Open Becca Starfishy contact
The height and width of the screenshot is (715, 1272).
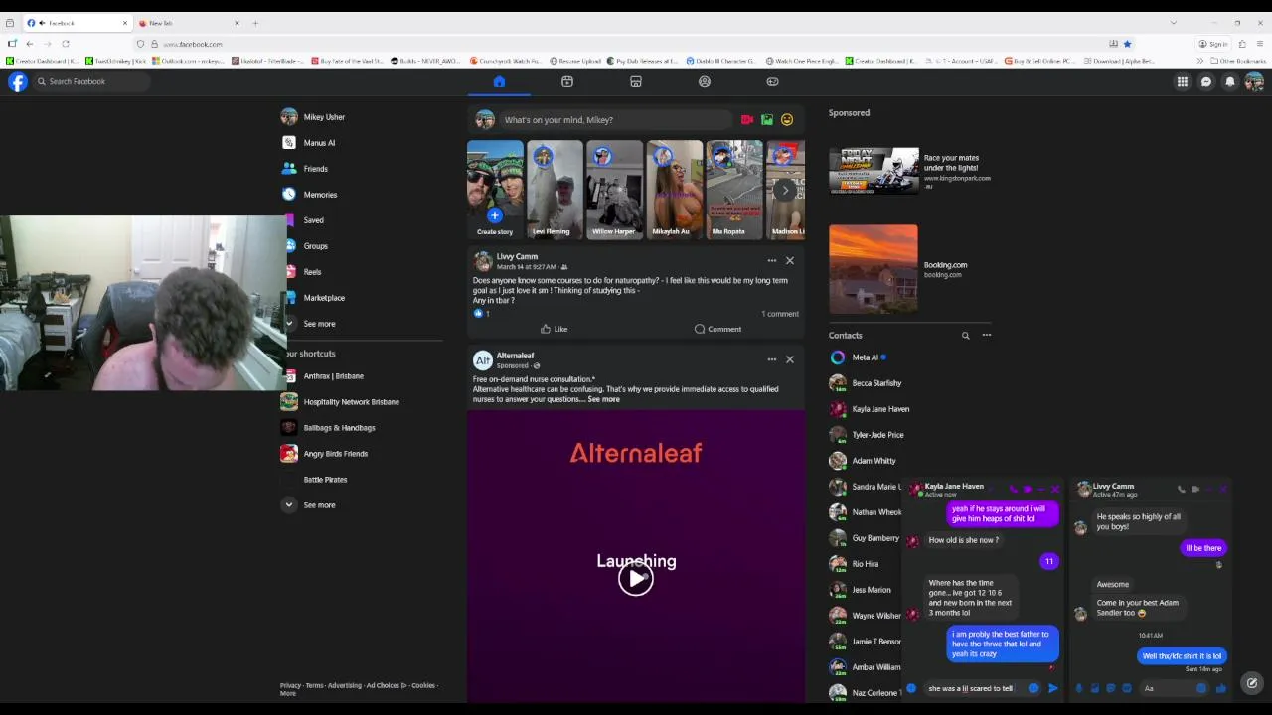[x=876, y=383]
